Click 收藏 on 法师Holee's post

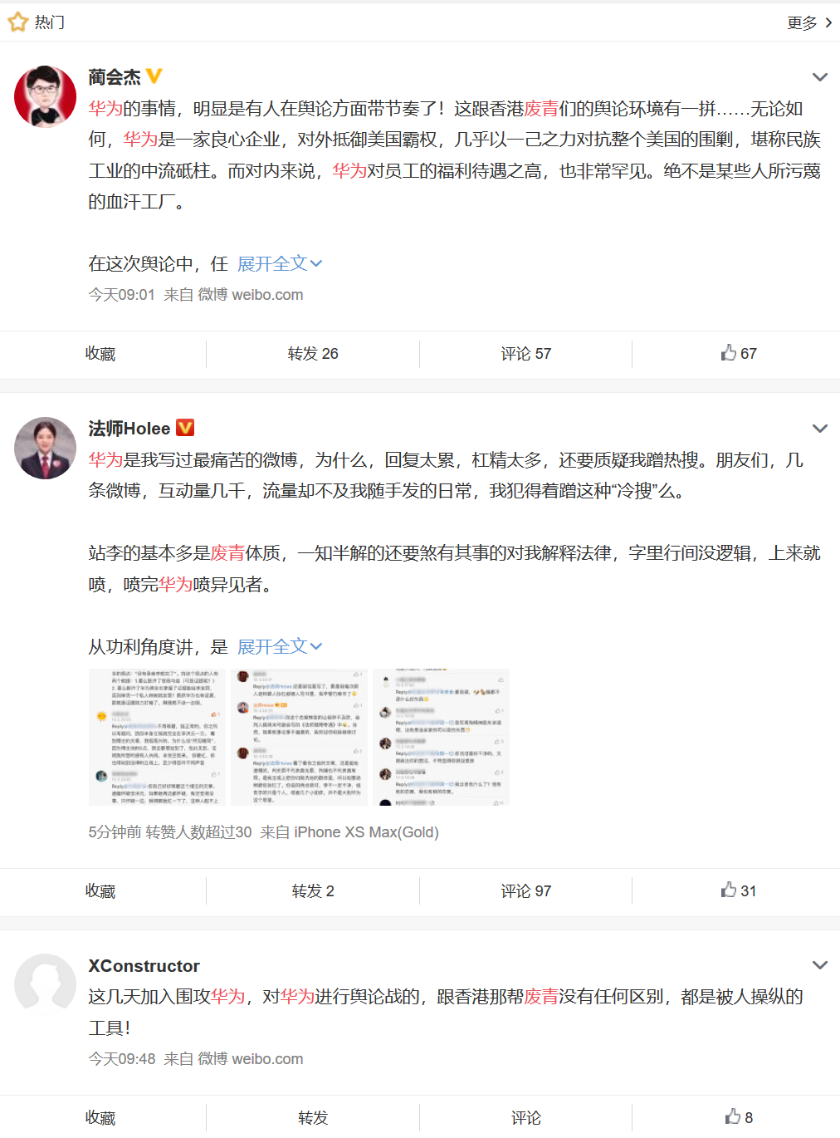click(100, 891)
